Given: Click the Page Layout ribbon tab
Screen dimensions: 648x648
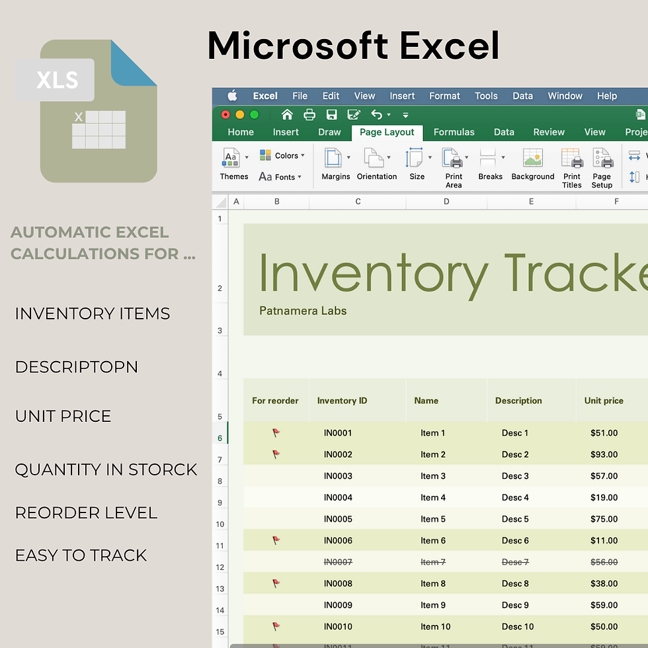Looking at the screenshot, I should click(x=387, y=132).
